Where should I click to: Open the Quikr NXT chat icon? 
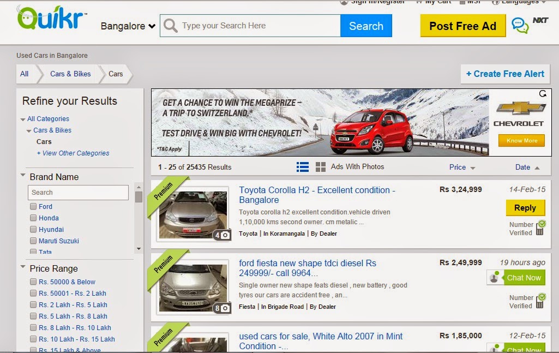point(520,25)
